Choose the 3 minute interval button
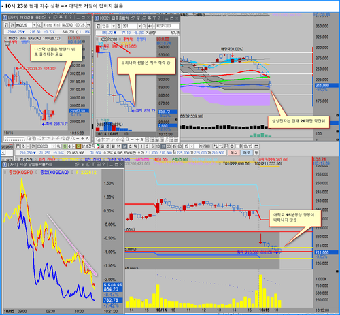340x315 pixels. [147, 146]
